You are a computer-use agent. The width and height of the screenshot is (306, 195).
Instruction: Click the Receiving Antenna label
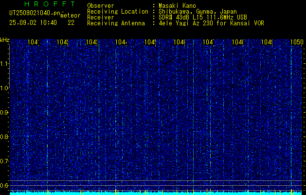click(x=116, y=23)
